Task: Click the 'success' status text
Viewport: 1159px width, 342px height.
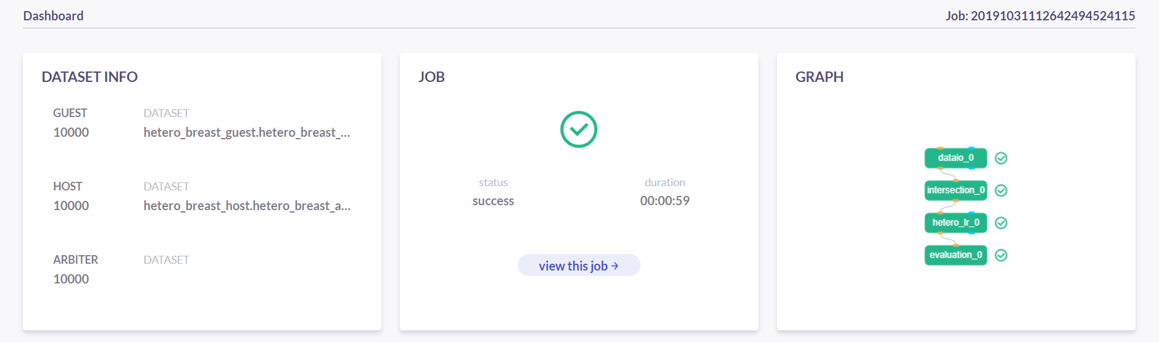Action: click(493, 201)
